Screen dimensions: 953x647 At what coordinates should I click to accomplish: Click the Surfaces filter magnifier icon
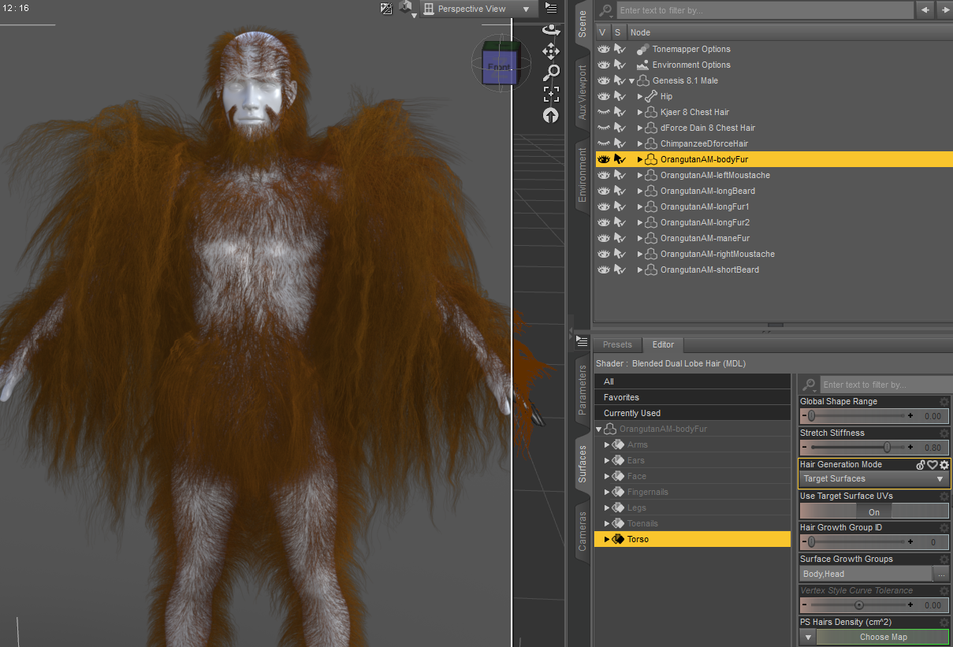[809, 385]
